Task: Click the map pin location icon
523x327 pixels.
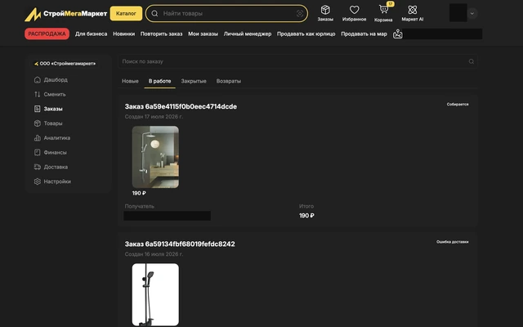Action: (398, 34)
